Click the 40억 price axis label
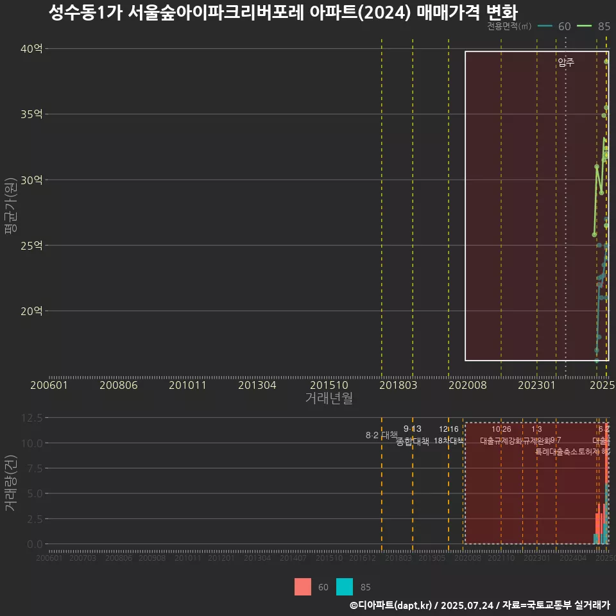The width and height of the screenshot is (616, 616). pyautogui.click(x=31, y=49)
